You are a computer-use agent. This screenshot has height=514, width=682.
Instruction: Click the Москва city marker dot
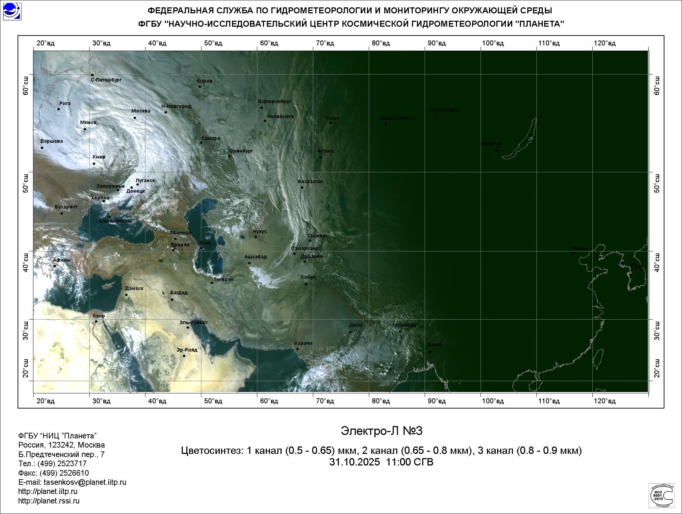tap(135, 118)
